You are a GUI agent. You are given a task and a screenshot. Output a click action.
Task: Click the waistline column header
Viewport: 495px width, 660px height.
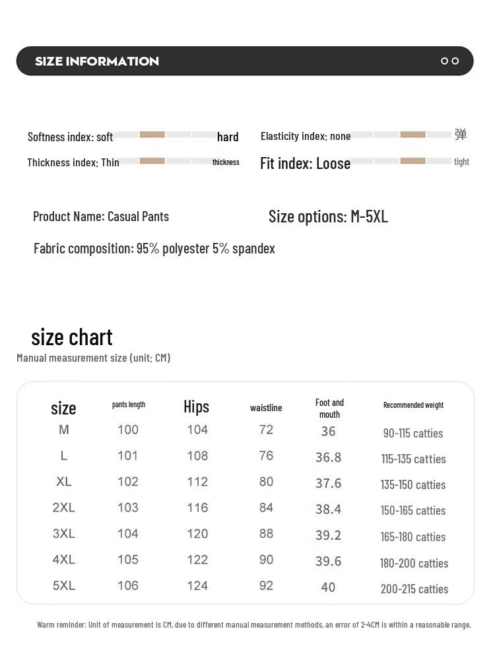click(266, 408)
